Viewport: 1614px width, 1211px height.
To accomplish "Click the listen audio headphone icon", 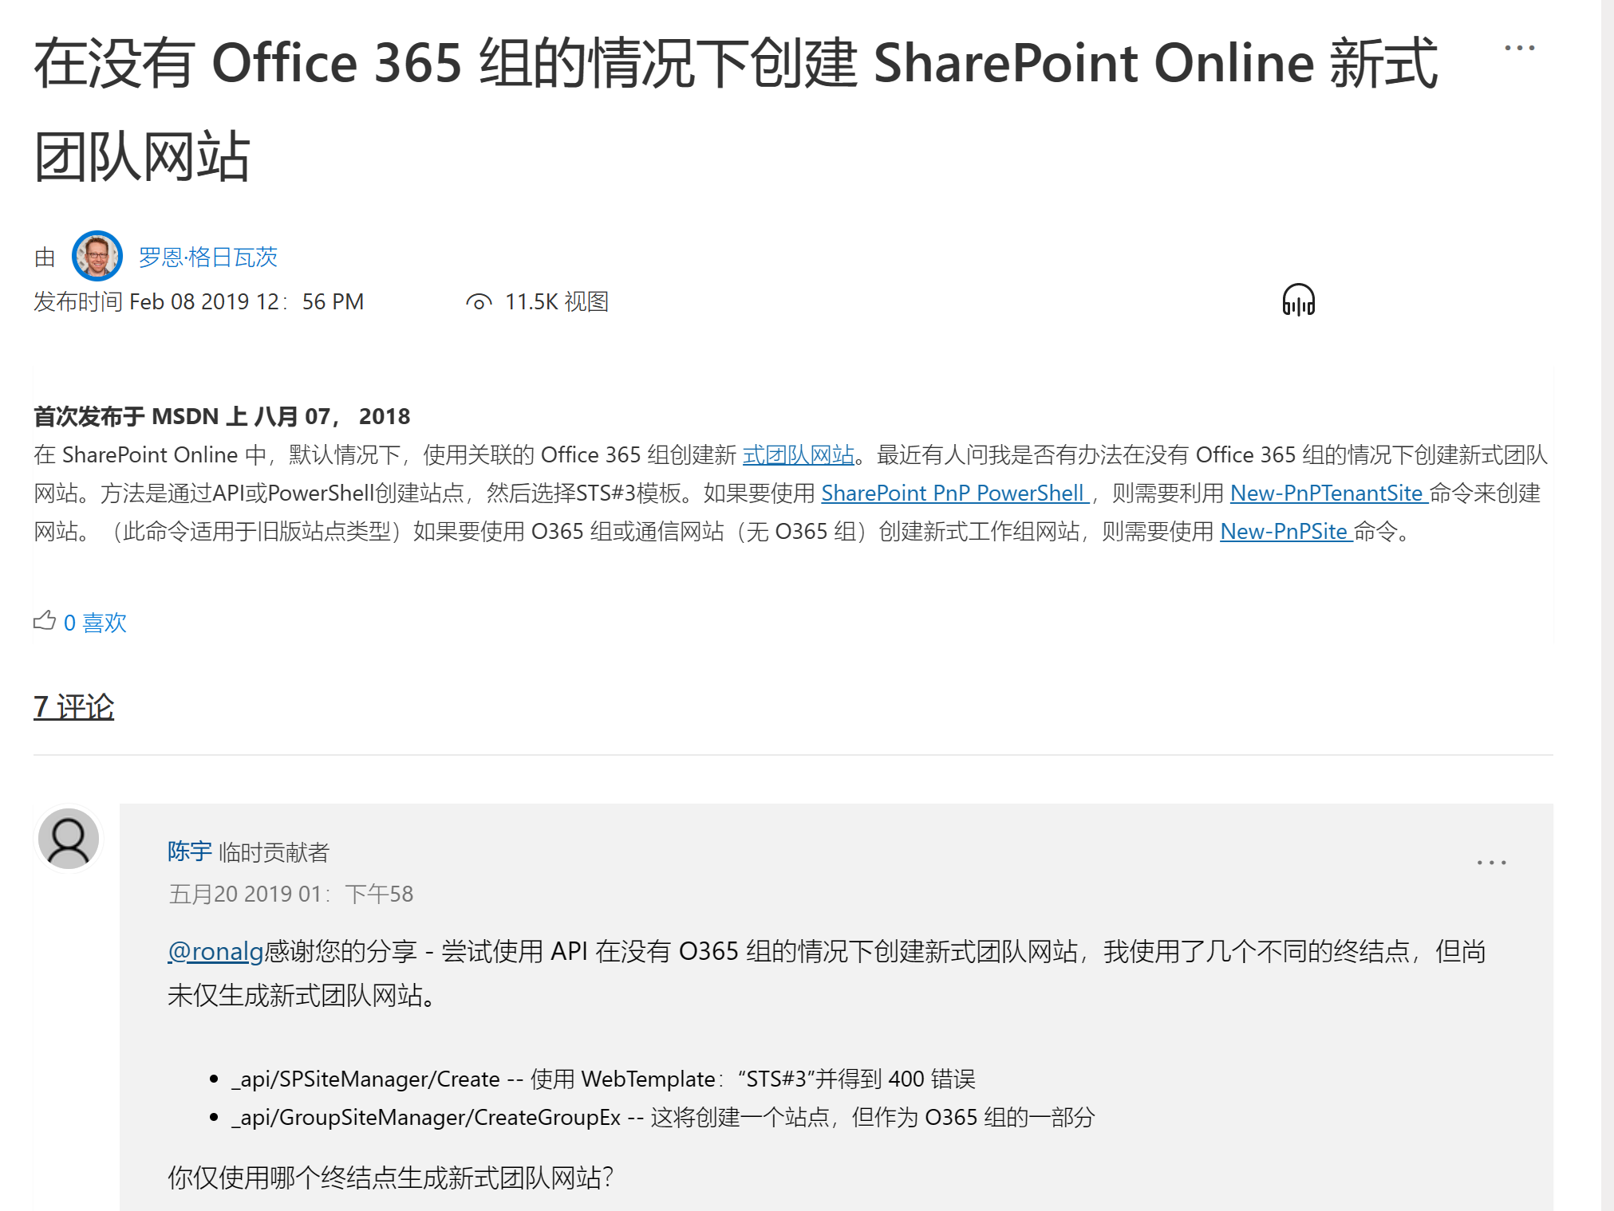I will (1298, 301).
